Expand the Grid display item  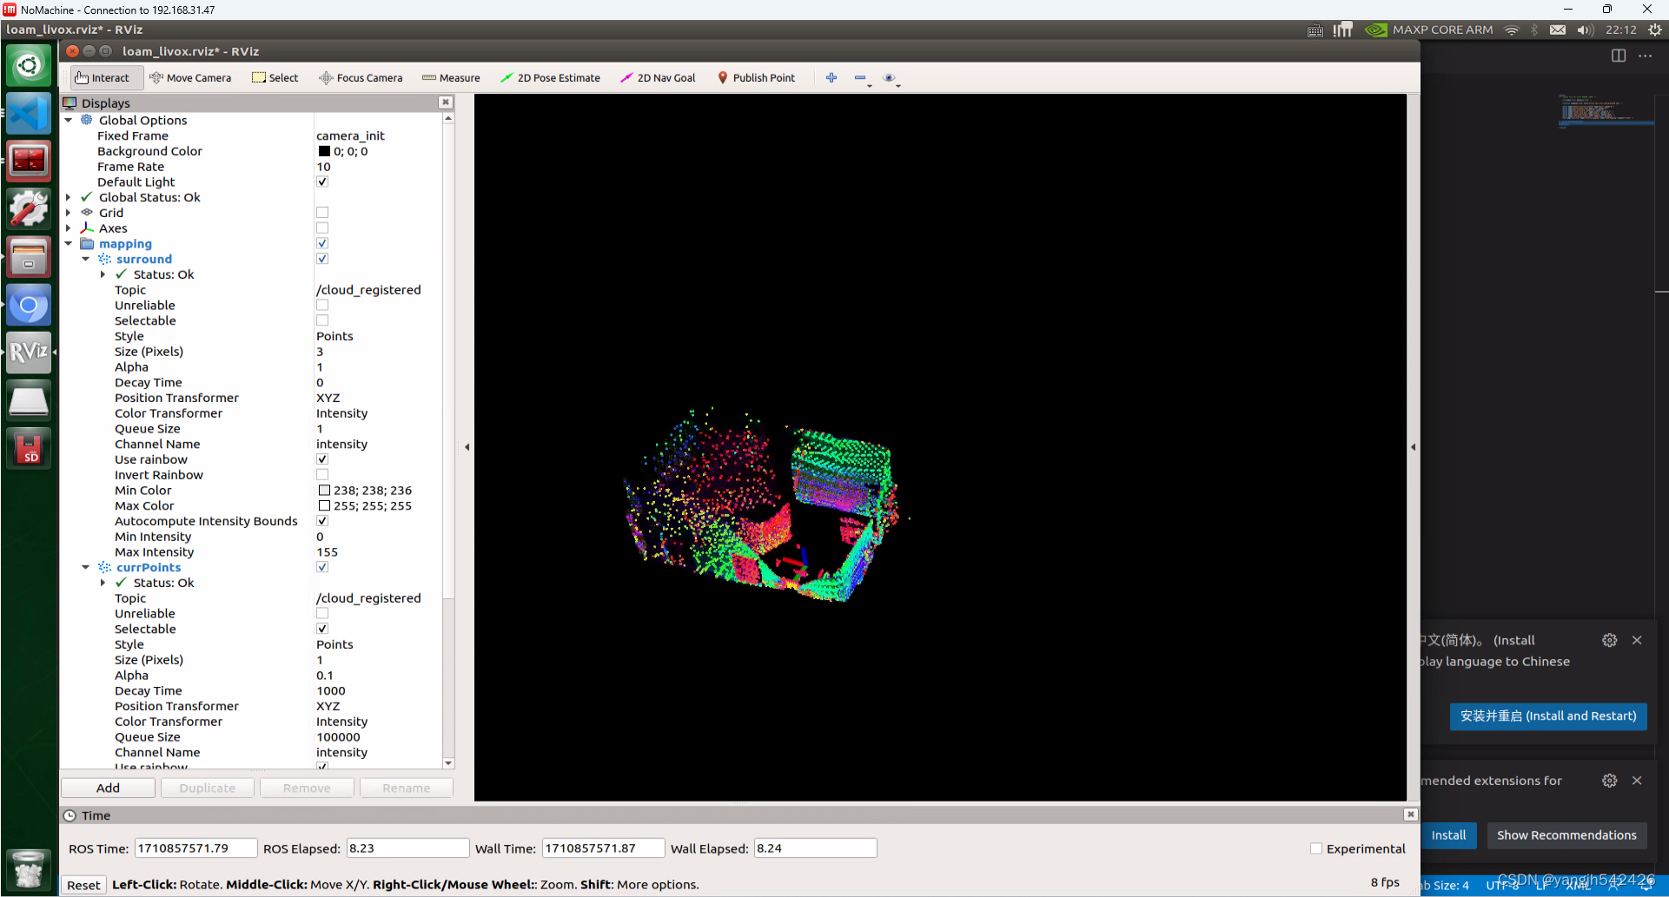69,213
